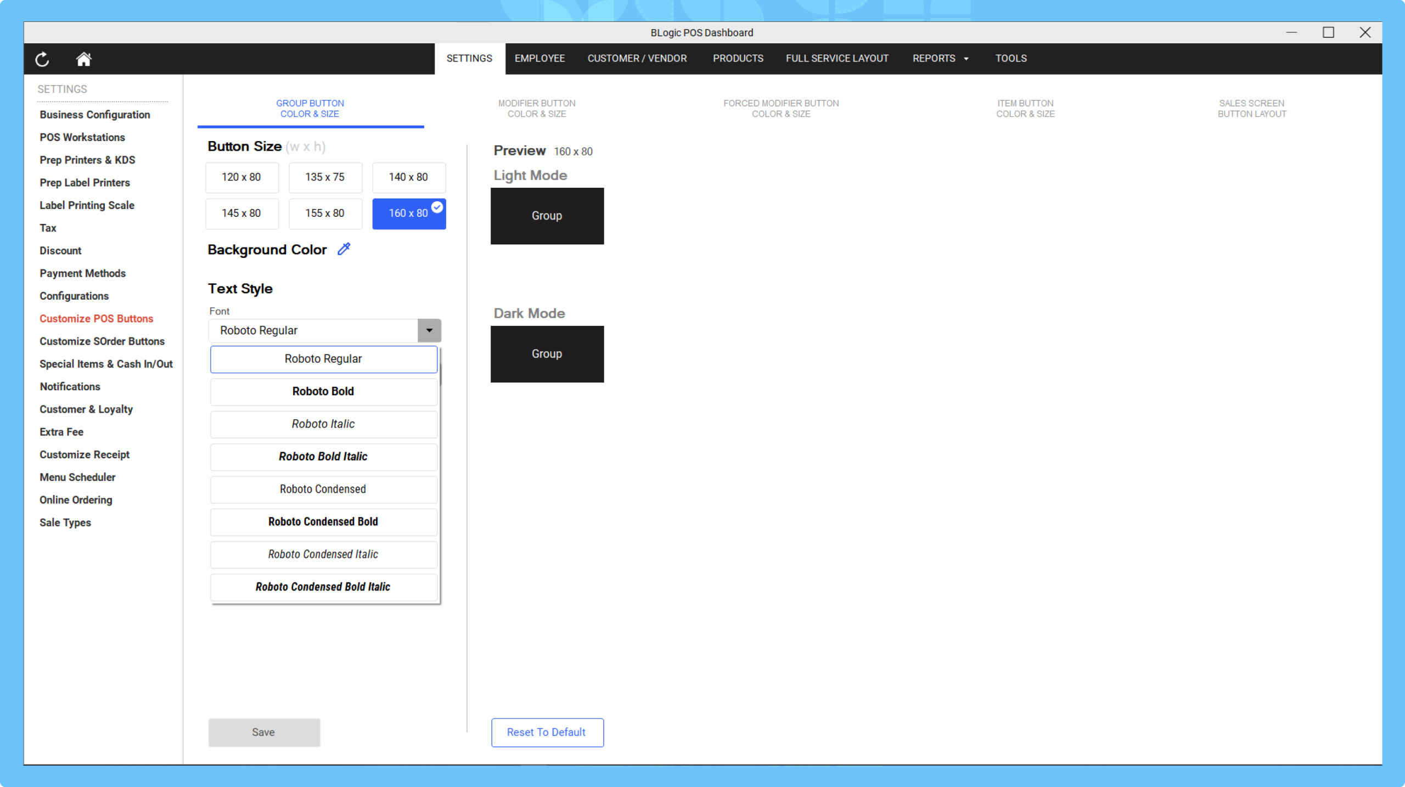Open Item Button Color & Size tab

point(1025,109)
